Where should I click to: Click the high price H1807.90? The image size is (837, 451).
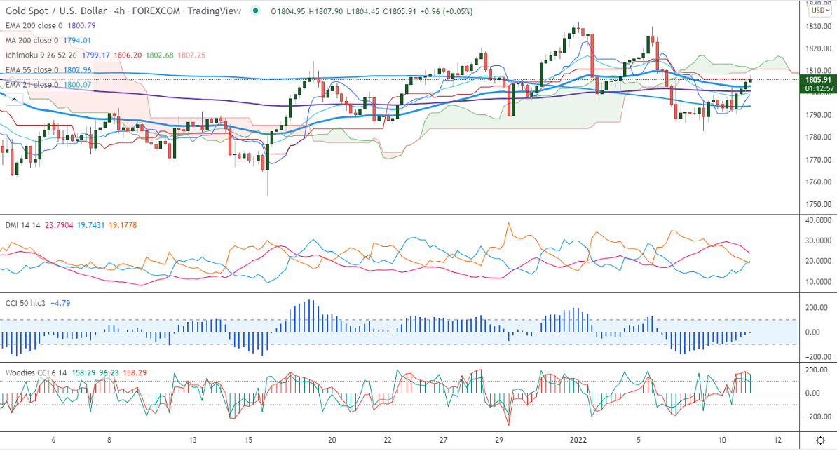[x=326, y=11]
